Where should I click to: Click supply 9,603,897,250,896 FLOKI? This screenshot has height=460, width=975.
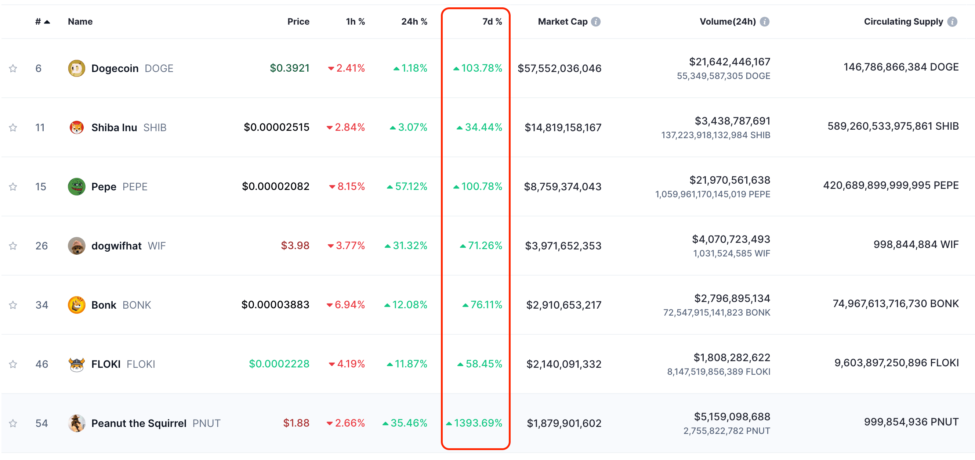(896, 362)
